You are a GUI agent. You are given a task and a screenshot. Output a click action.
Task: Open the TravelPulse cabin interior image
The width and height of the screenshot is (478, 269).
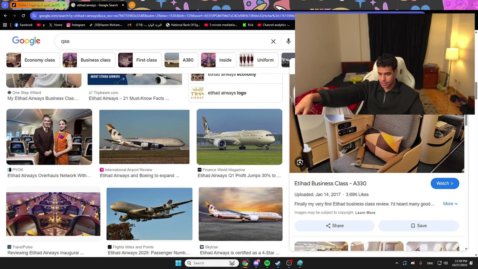tap(53, 214)
